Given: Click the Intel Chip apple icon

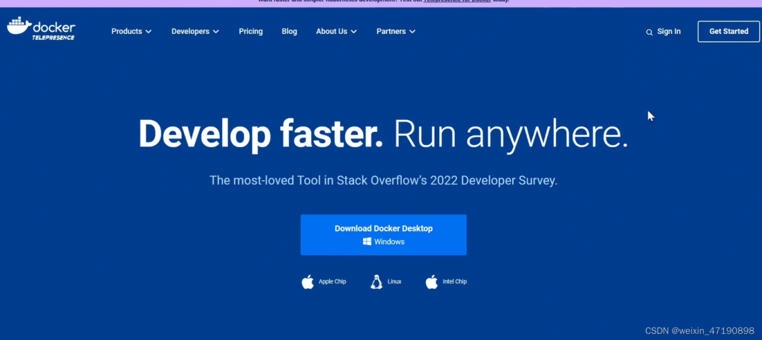Looking at the screenshot, I should 432,282.
